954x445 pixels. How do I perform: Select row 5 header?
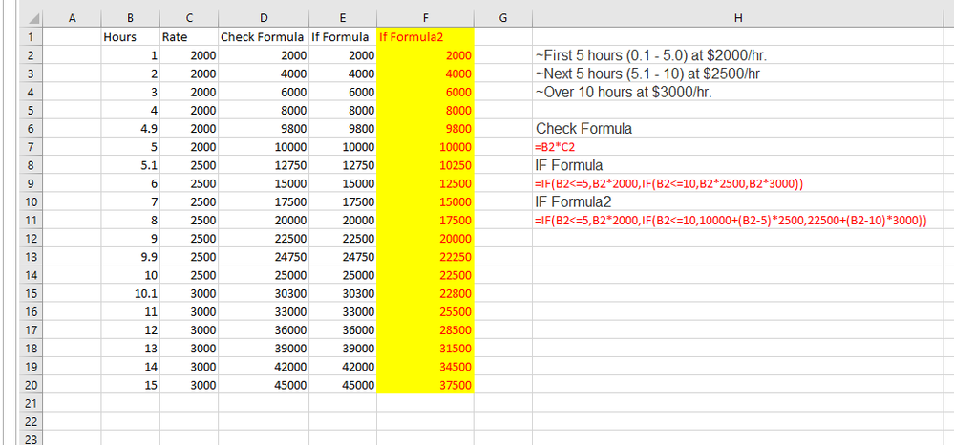(x=32, y=110)
